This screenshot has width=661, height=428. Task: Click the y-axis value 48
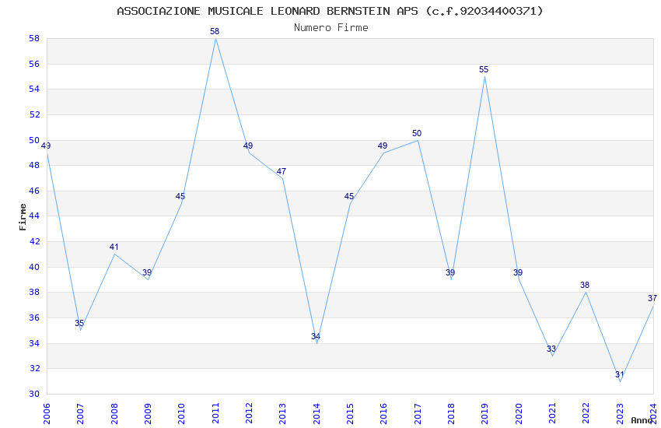click(x=34, y=165)
